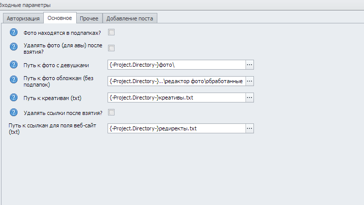Viewport: 364px width, 205px height.
Task: Check 'Удалять ссылки после взятия?' option
Action: point(112,112)
